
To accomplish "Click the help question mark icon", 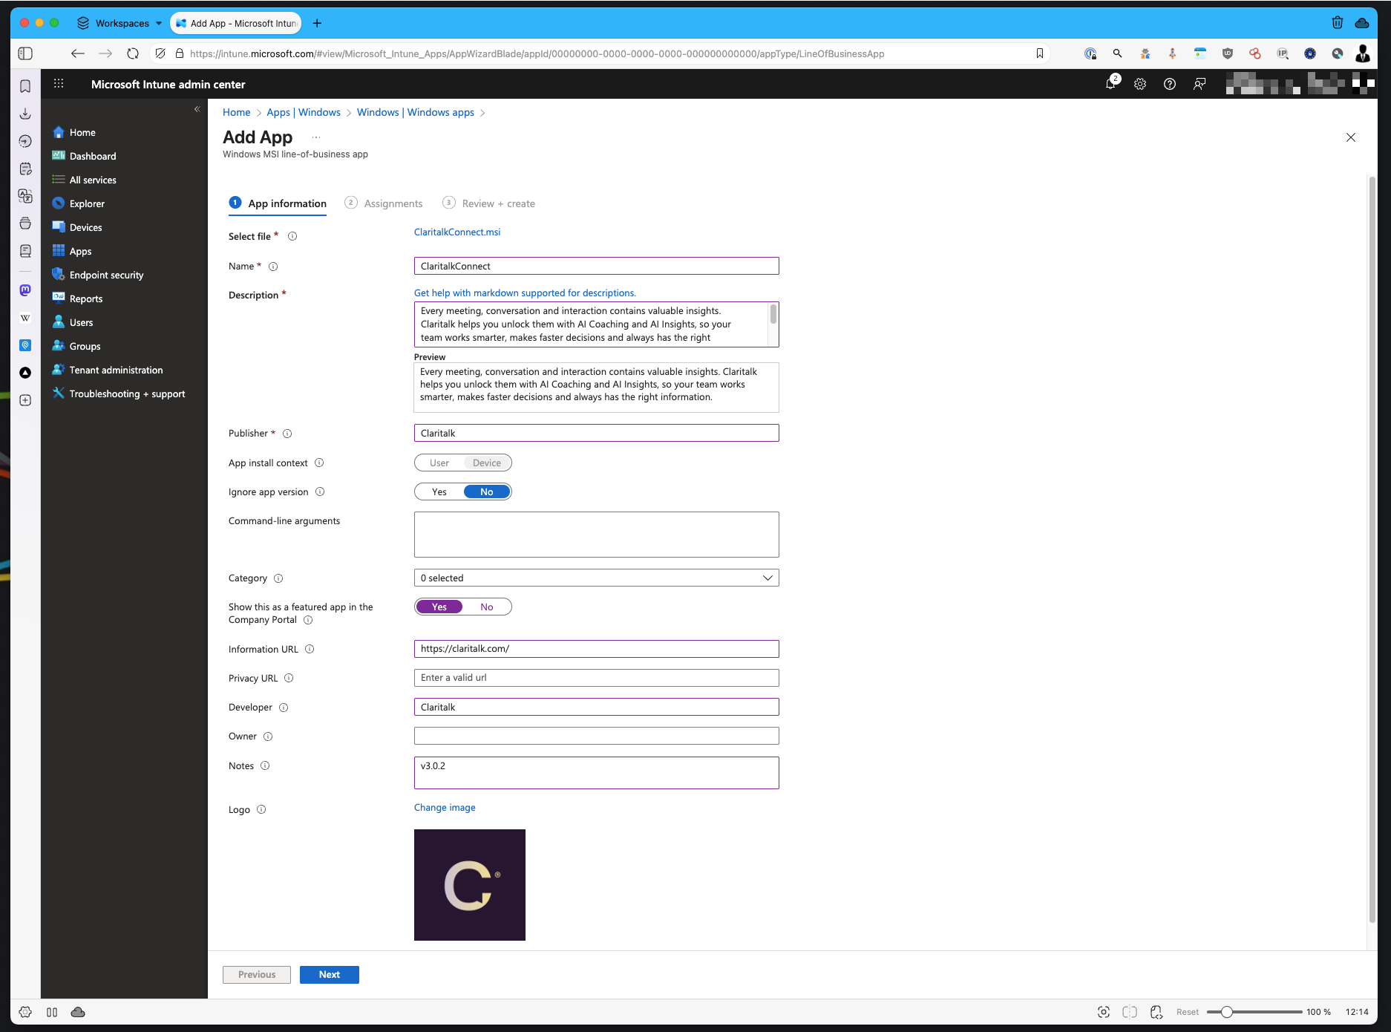I will (1170, 85).
